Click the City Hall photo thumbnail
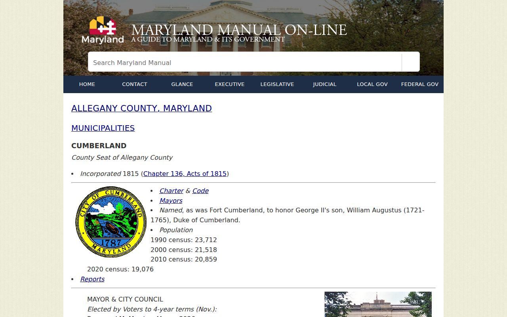Screen dimensions: 507x317 pyautogui.click(x=378, y=304)
